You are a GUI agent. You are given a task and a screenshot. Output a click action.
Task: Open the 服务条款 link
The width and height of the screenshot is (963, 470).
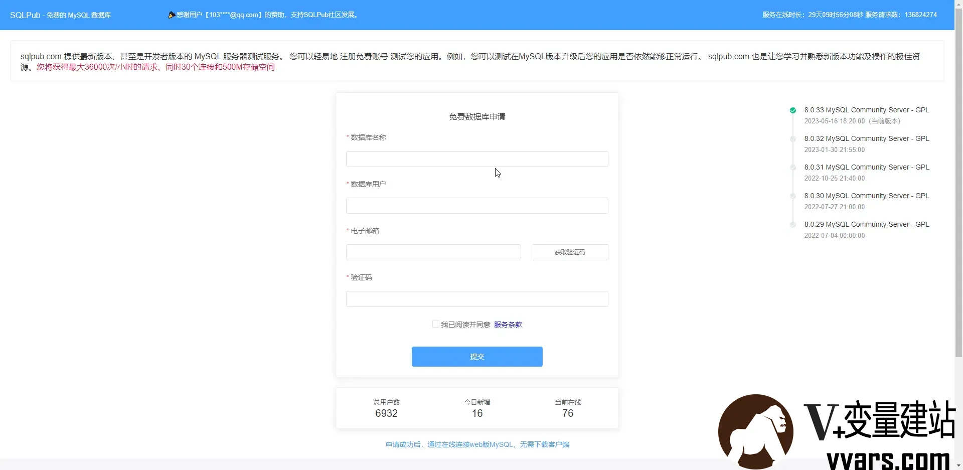point(508,325)
